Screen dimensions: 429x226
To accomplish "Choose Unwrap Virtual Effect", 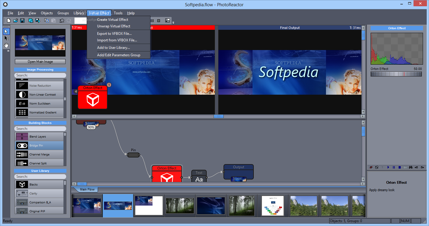I will 119,26.
